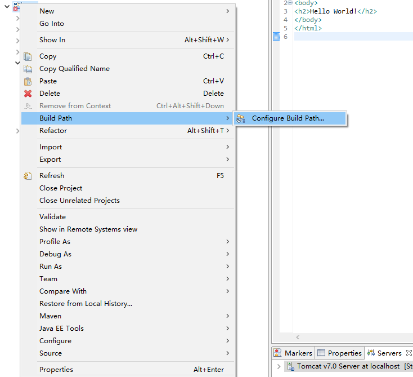The height and width of the screenshot is (377, 413).
Task: Open the Compare With submenu
Action: (x=128, y=291)
